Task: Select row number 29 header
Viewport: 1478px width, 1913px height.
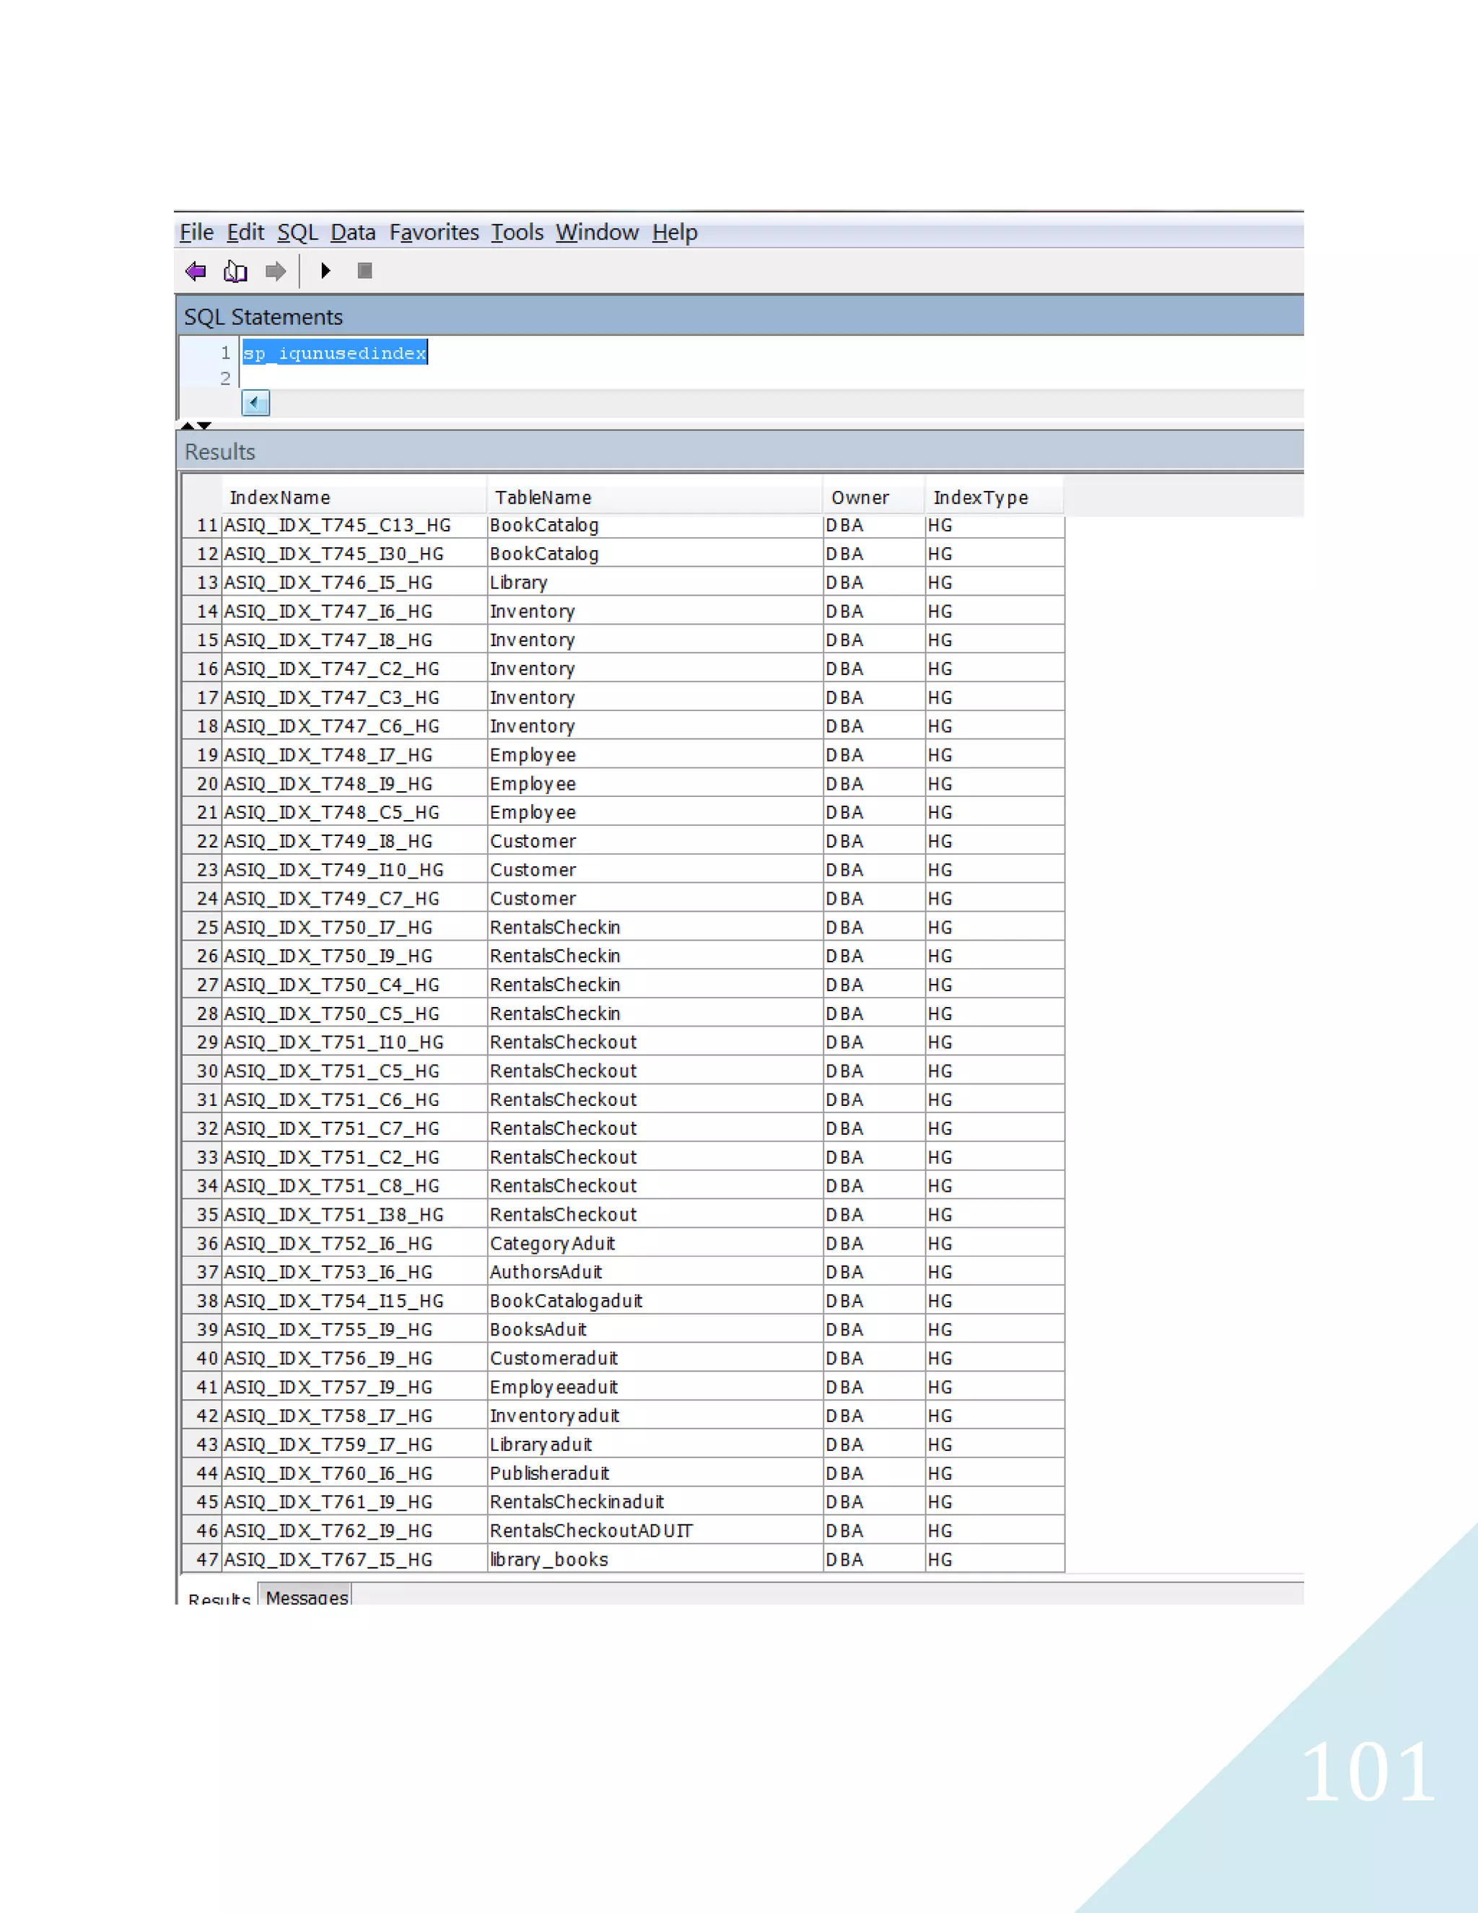Action: coord(202,1042)
